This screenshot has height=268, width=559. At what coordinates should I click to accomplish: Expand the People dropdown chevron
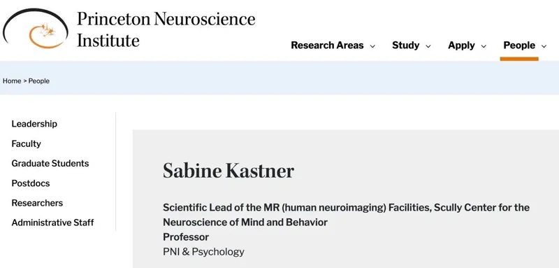click(x=544, y=46)
